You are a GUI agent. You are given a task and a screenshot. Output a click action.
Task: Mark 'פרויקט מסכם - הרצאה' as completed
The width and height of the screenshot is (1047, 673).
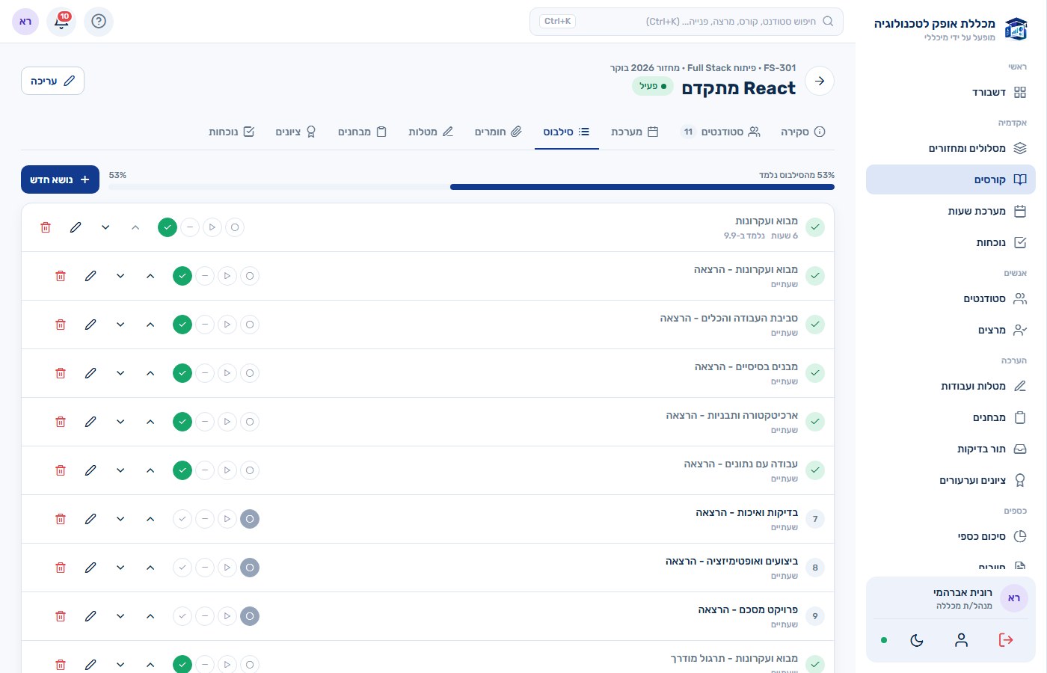[182, 616]
